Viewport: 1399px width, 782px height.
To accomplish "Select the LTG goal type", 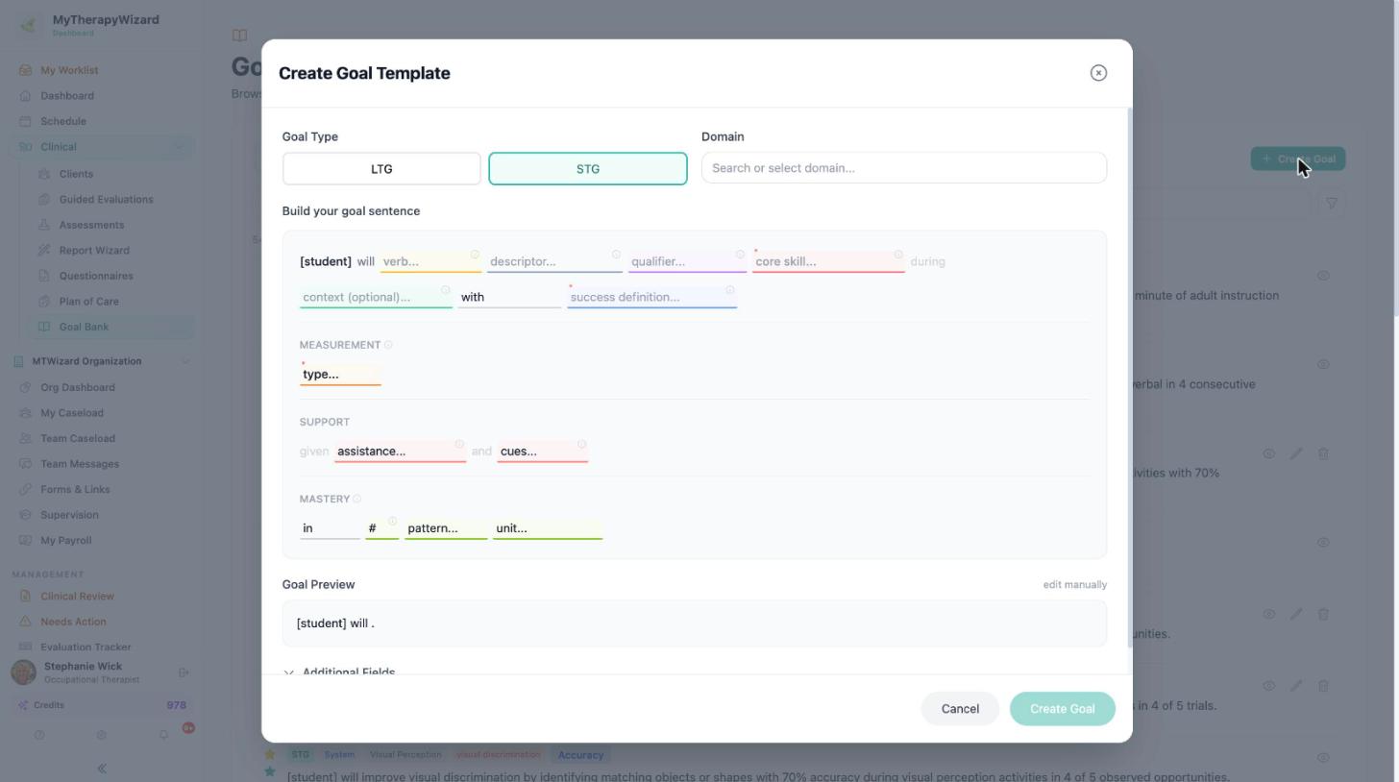I will click(381, 169).
